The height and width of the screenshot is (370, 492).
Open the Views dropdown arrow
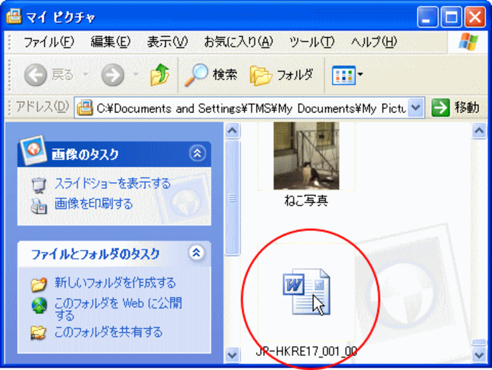[x=360, y=74]
